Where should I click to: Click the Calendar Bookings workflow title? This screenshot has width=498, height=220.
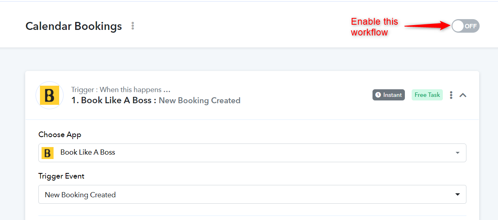pos(74,26)
